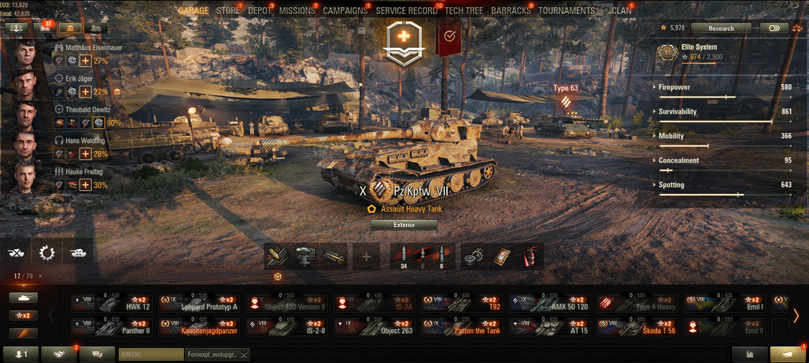Select the gear-shaped modules icon

[x=47, y=252]
